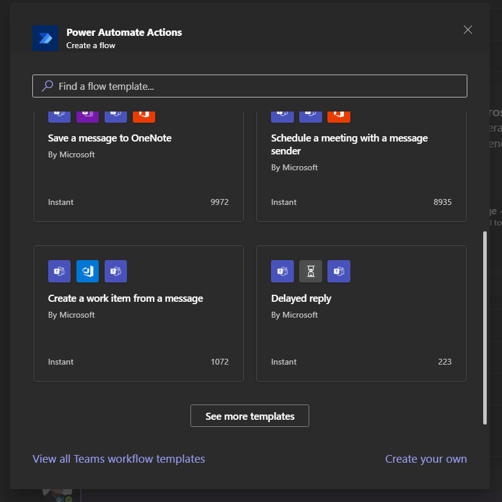Click the purple OneNote icon on the first card
The height and width of the screenshot is (502, 502).
pos(88,114)
